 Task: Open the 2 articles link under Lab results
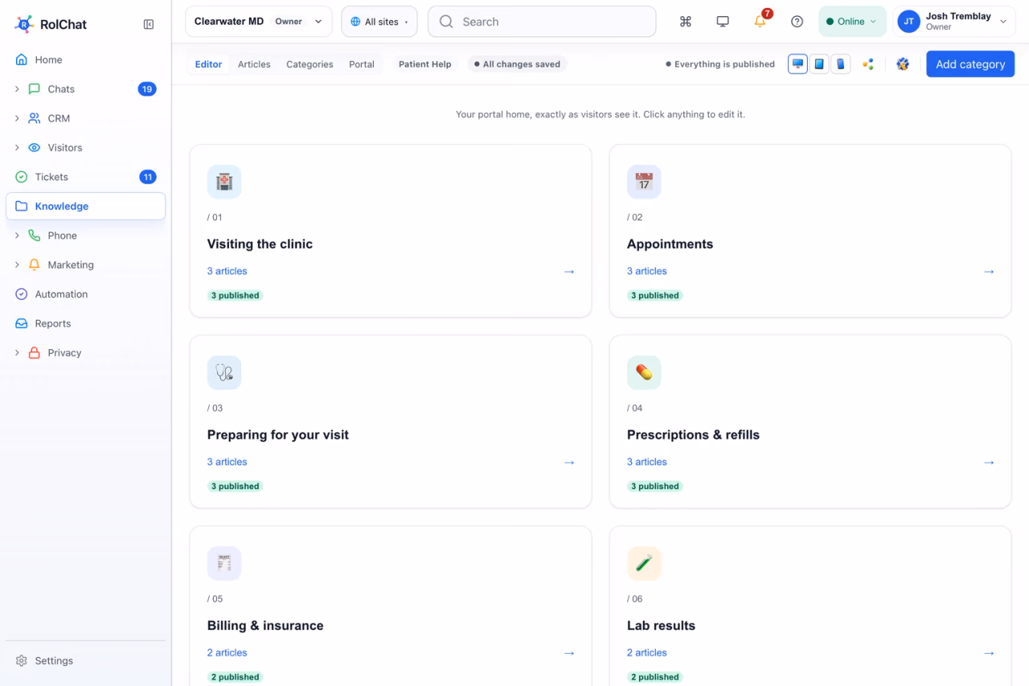pos(647,653)
